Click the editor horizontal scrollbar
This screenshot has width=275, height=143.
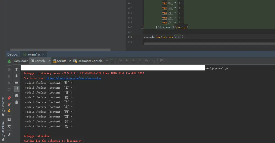tap(209, 43)
